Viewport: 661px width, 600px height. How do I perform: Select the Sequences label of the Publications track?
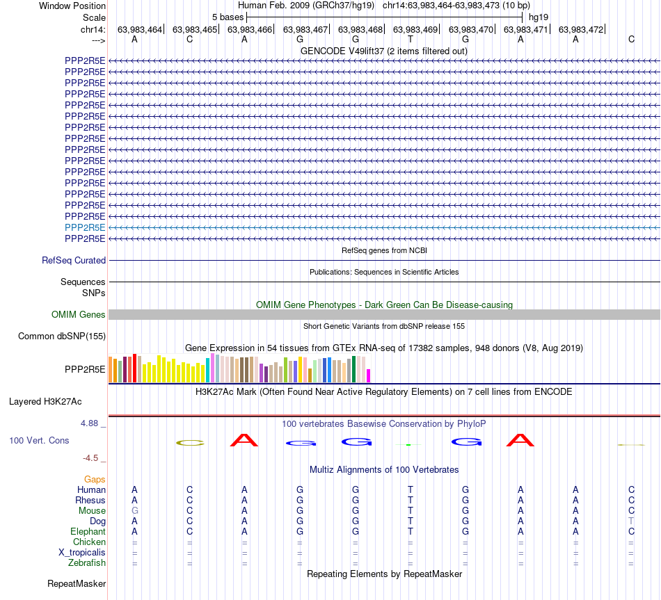click(x=83, y=282)
